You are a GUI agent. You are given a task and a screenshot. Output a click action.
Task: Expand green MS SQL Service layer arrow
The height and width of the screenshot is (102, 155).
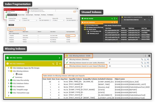(x=59, y=58)
